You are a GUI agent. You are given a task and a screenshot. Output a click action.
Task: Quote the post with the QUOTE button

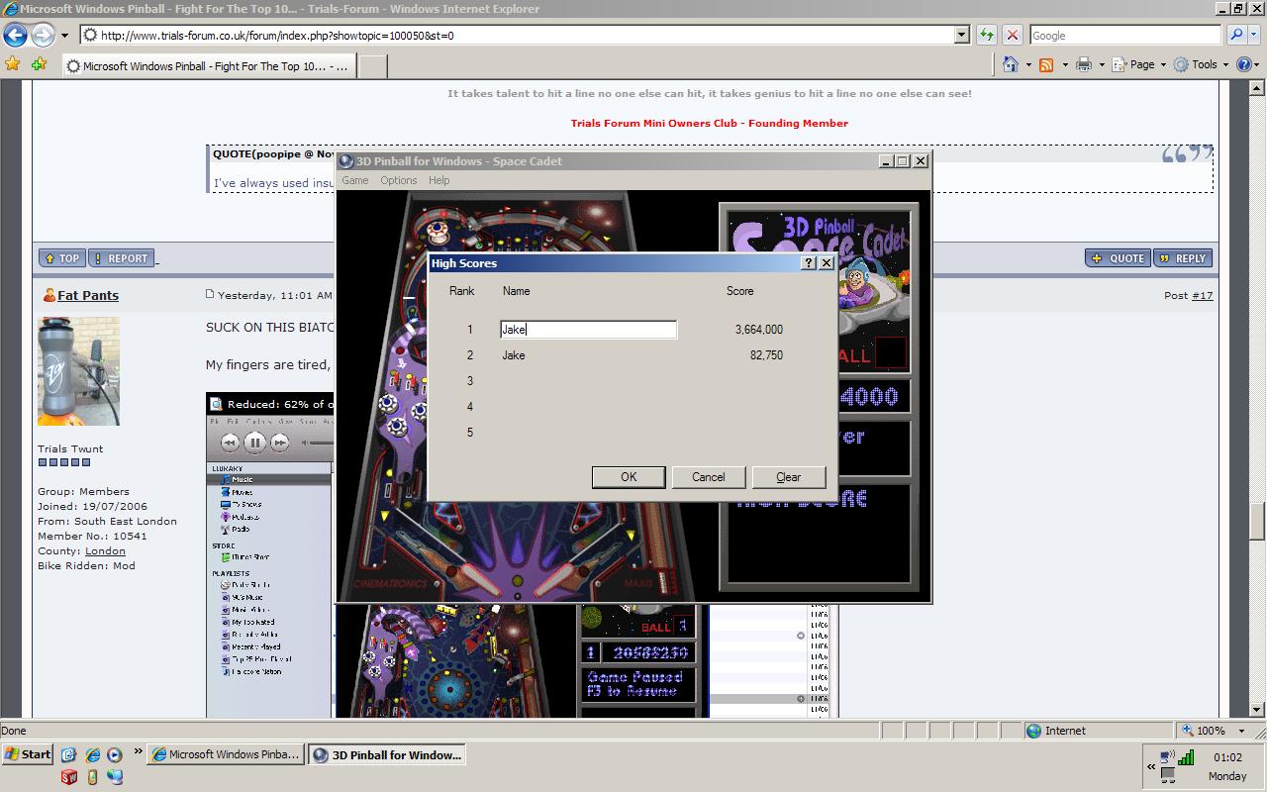[x=1118, y=258]
